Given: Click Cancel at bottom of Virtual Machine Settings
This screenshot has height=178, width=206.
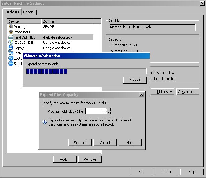Looking at the screenshot, I should 167,172.
